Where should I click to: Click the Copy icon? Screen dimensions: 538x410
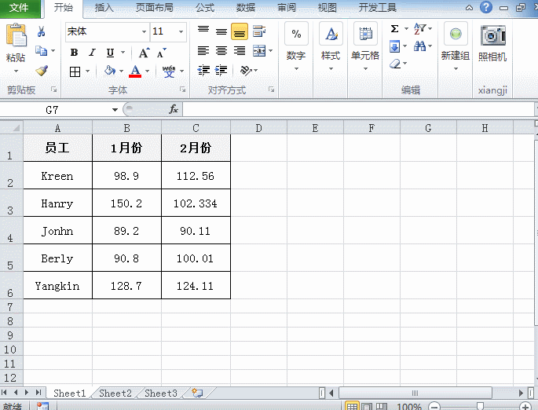pyautogui.click(x=41, y=51)
